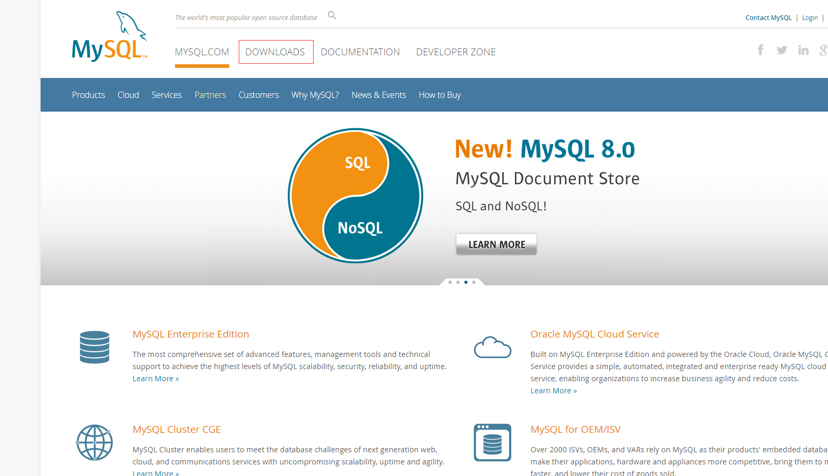Click the MySQL for OEM/ISV window icon
Image resolution: width=828 pixels, height=476 pixels.
[493, 442]
